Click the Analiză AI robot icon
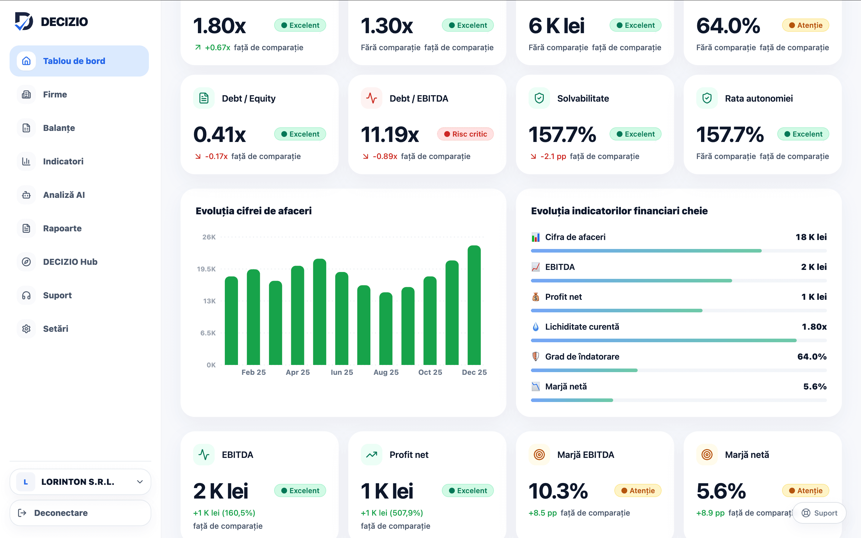861x538 pixels. click(x=26, y=195)
